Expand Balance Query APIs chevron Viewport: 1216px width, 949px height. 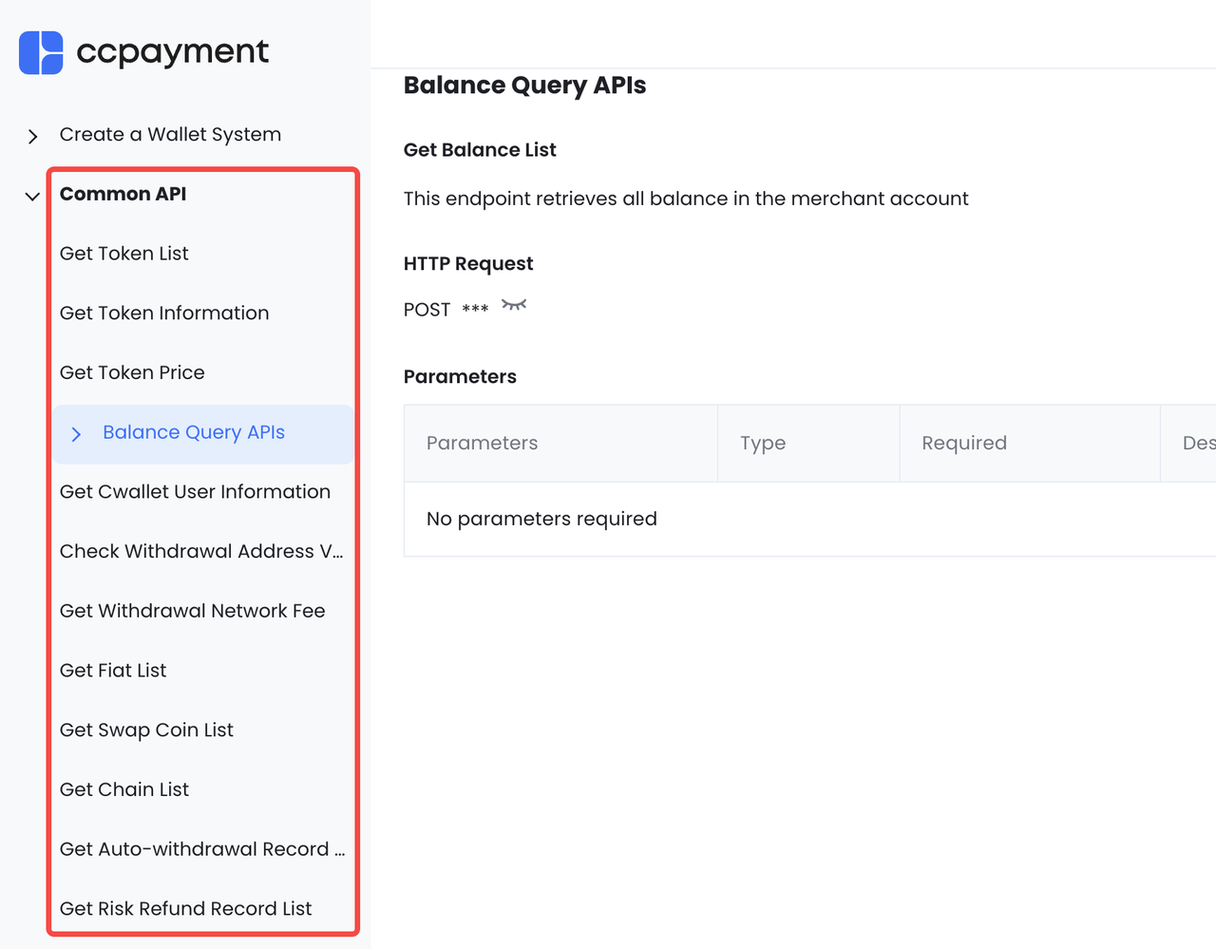[76, 434]
